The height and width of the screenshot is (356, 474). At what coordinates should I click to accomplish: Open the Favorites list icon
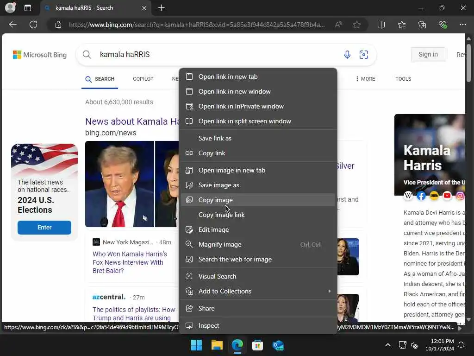[x=402, y=25]
